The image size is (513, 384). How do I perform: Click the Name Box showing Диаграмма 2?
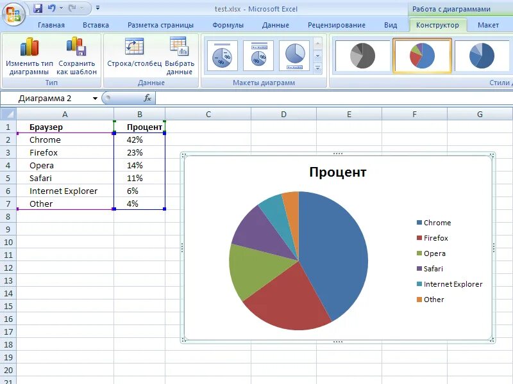pos(46,99)
